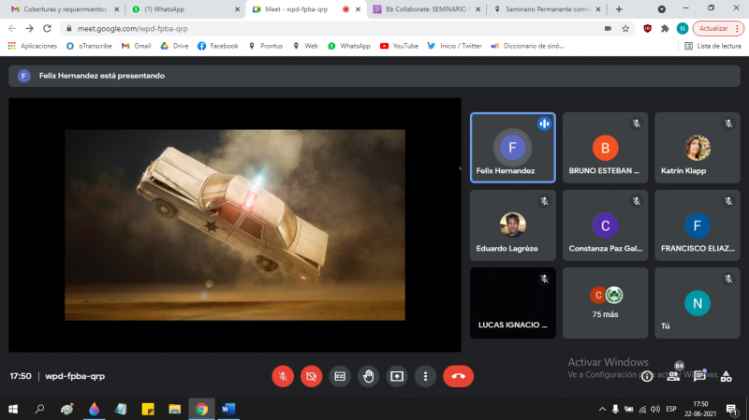Select Eduardo Lagrèze participant tile
The width and height of the screenshot is (749, 420).
512,225
